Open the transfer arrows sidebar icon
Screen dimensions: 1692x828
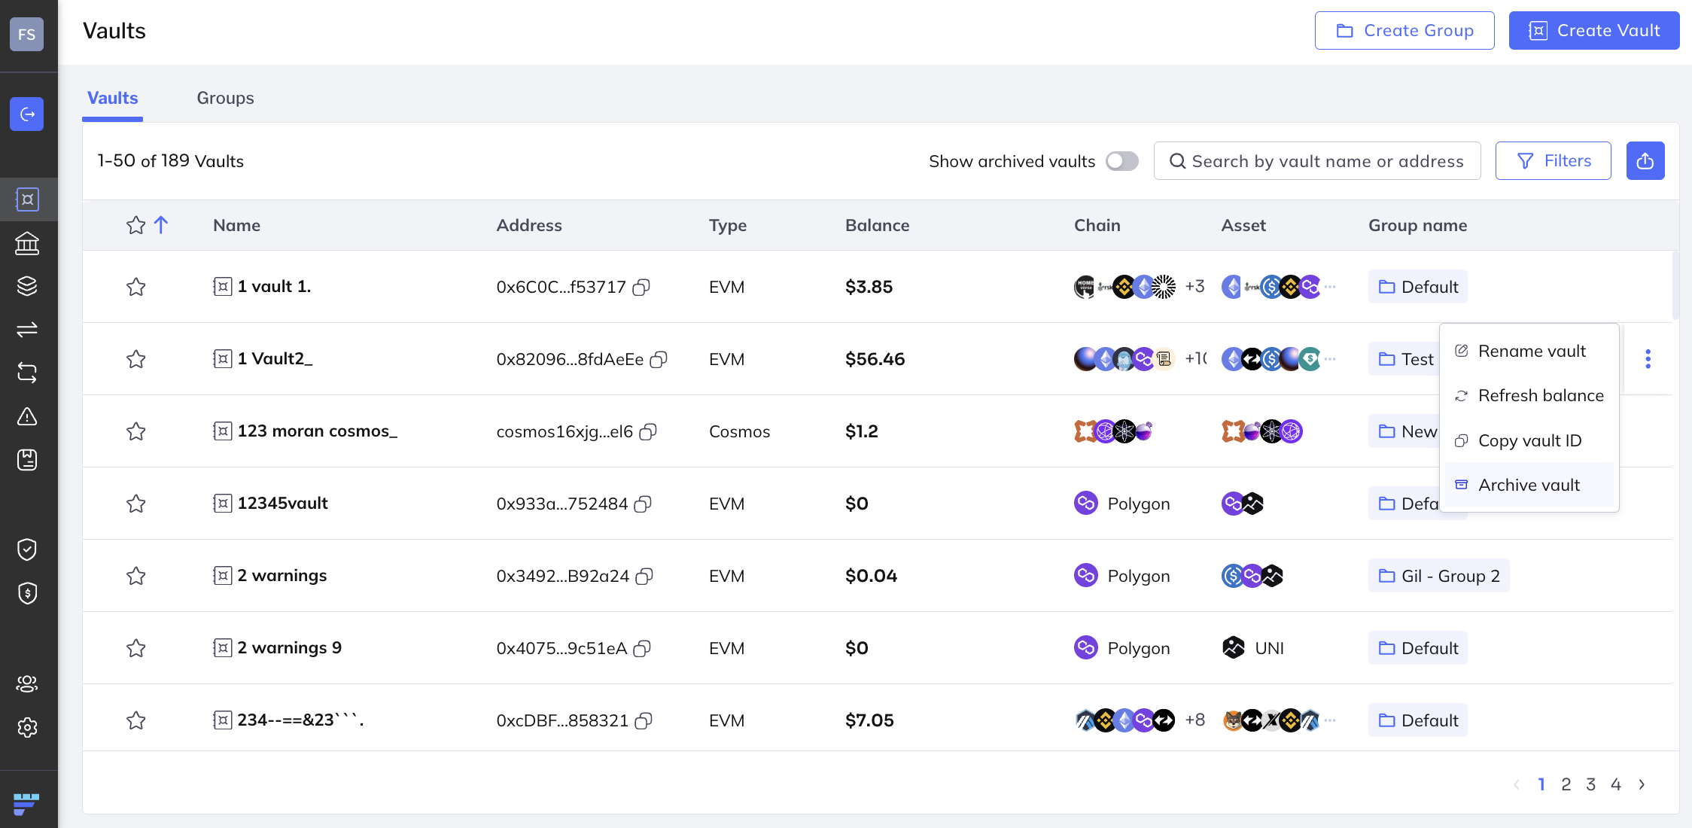(27, 330)
